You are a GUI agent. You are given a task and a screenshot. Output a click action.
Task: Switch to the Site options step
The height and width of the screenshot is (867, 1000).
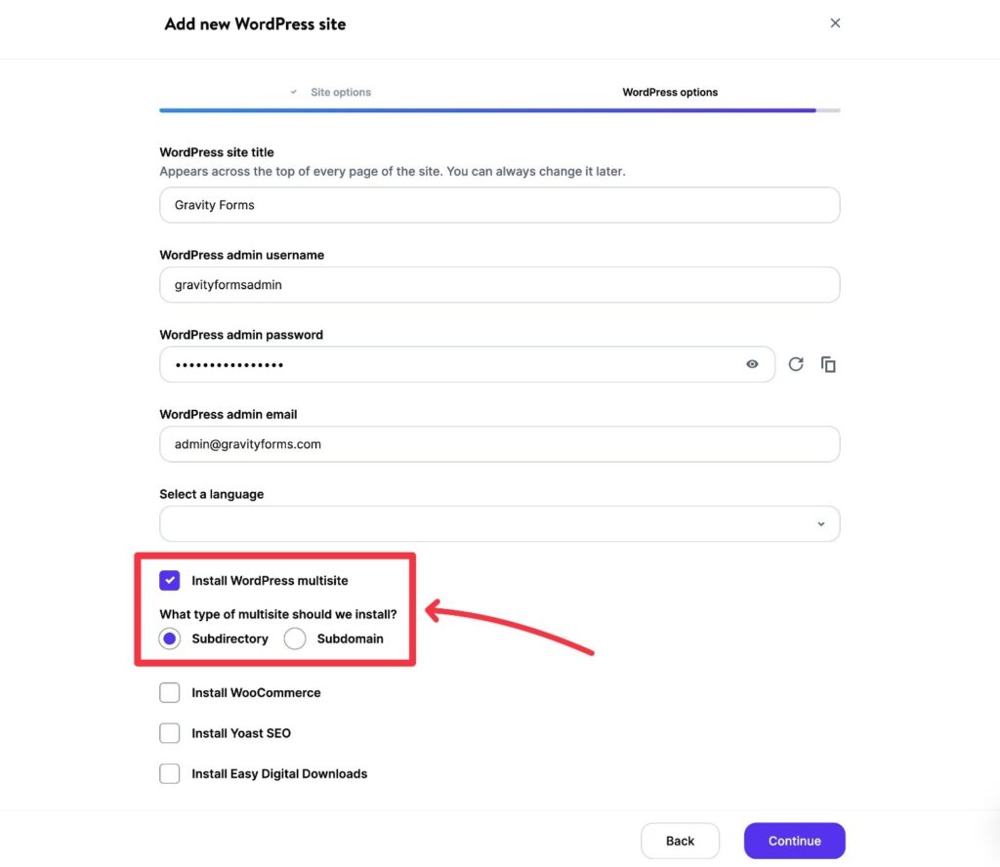pos(340,91)
